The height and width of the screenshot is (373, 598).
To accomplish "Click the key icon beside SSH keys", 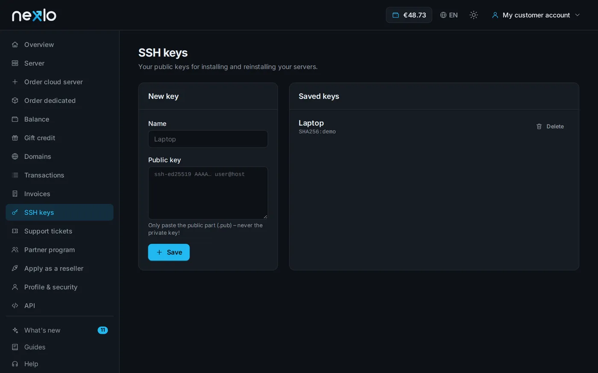I will pos(15,212).
